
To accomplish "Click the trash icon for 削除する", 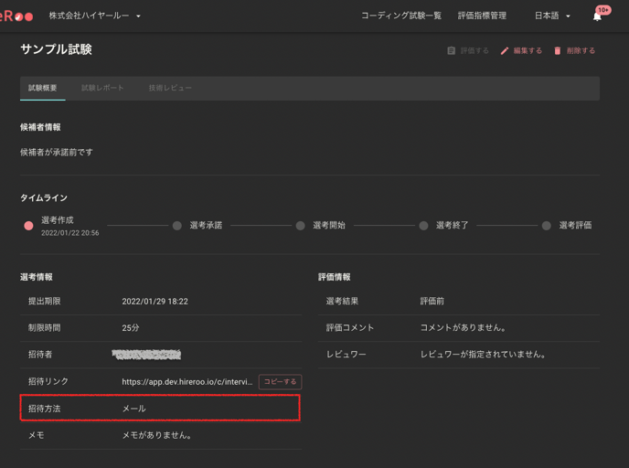I will pyautogui.click(x=557, y=51).
